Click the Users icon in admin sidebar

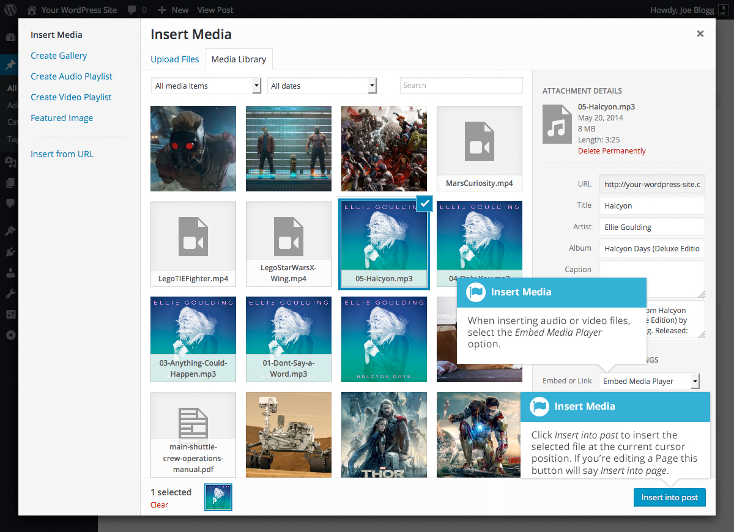click(x=10, y=273)
